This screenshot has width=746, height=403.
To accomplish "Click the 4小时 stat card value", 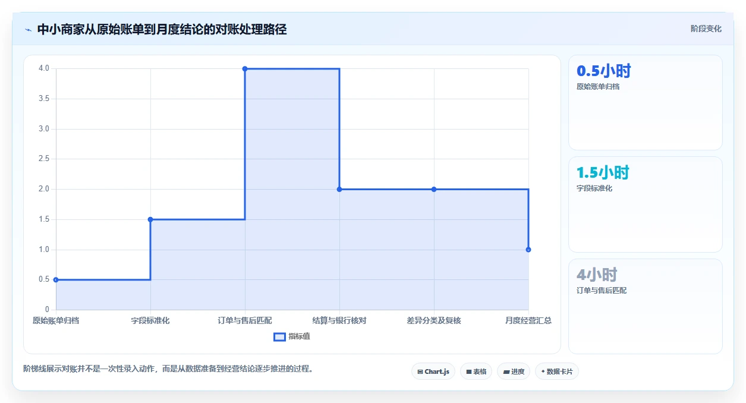I will pyautogui.click(x=597, y=275).
